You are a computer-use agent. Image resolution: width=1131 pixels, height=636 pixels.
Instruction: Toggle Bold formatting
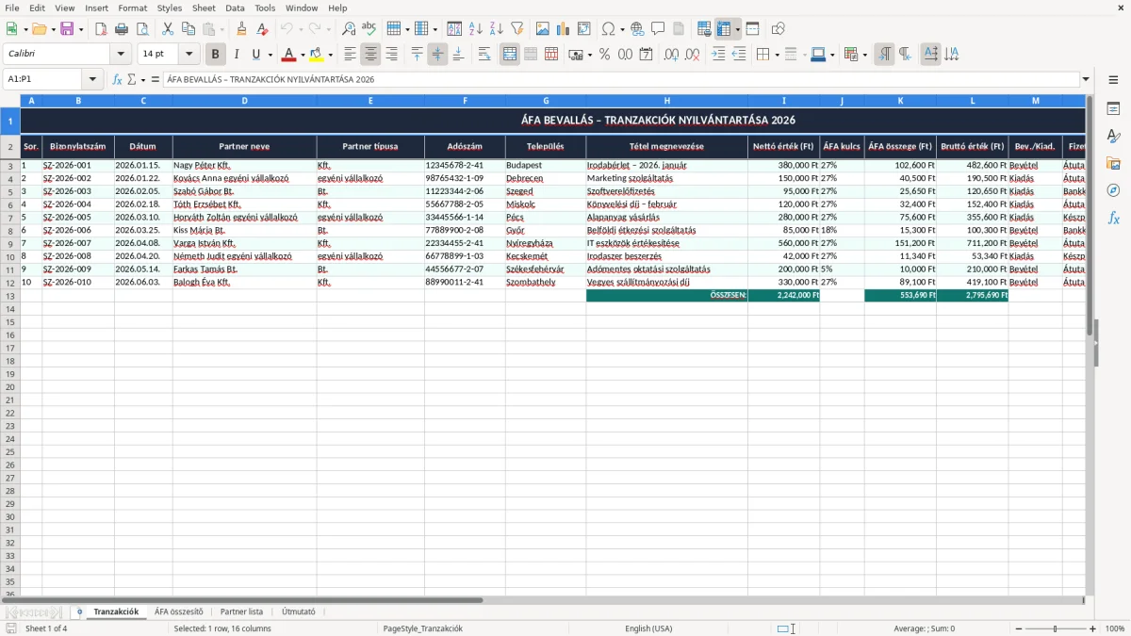tap(216, 55)
